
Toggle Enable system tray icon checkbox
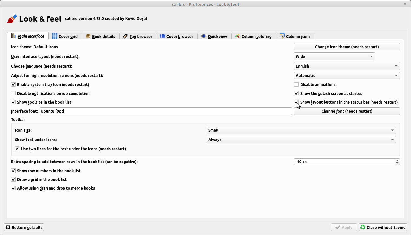[x=13, y=84]
